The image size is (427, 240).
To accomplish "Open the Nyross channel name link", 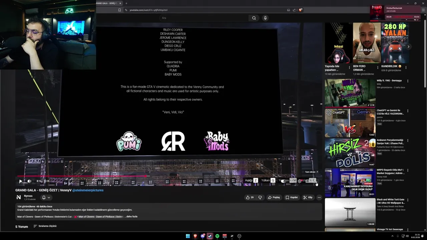I will pos(28,196).
